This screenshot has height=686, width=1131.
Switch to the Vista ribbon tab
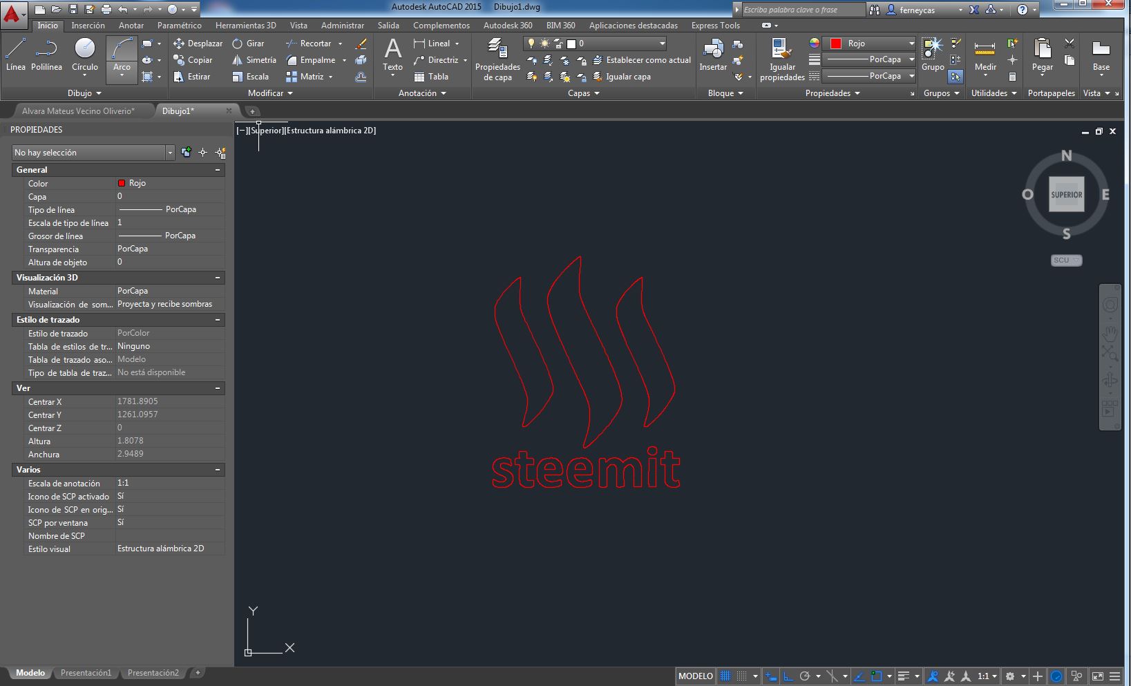298,26
